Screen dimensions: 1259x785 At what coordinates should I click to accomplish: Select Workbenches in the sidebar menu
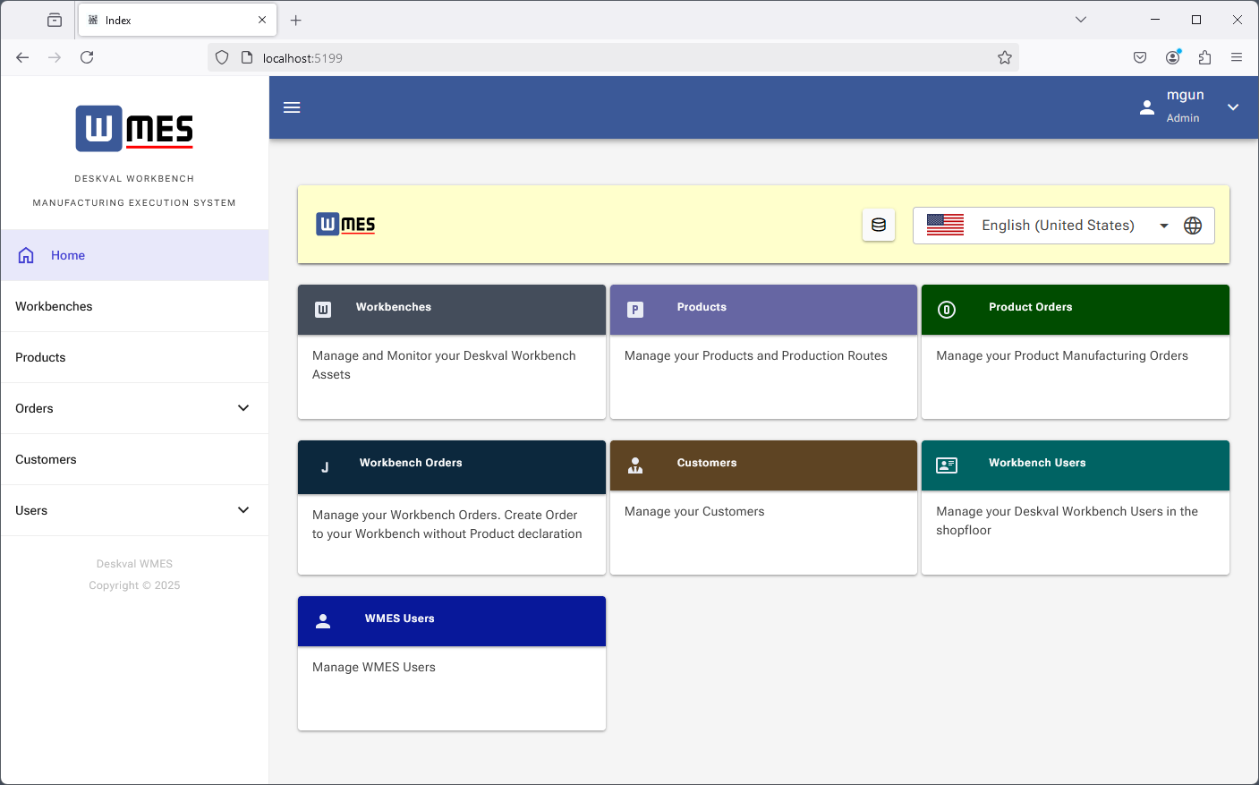[x=54, y=306]
